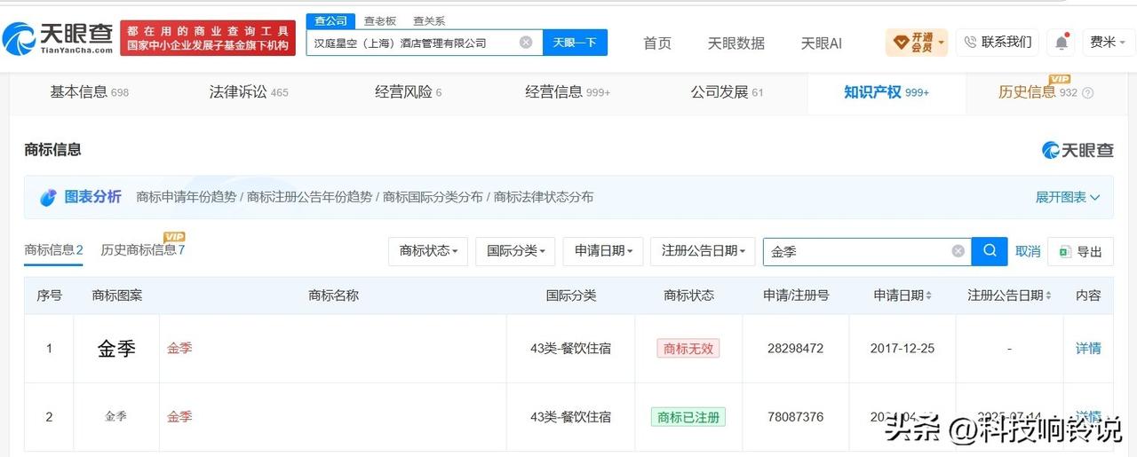1137x457 pixels.
Task: Open 详情 for registration 28298472
Action: [1088, 349]
